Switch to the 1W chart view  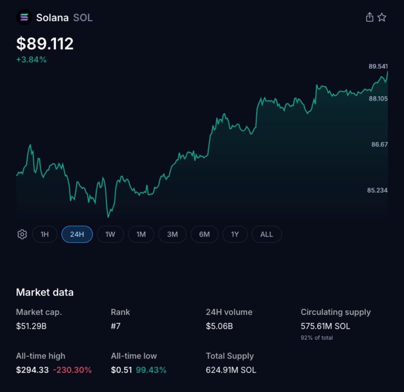110,234
